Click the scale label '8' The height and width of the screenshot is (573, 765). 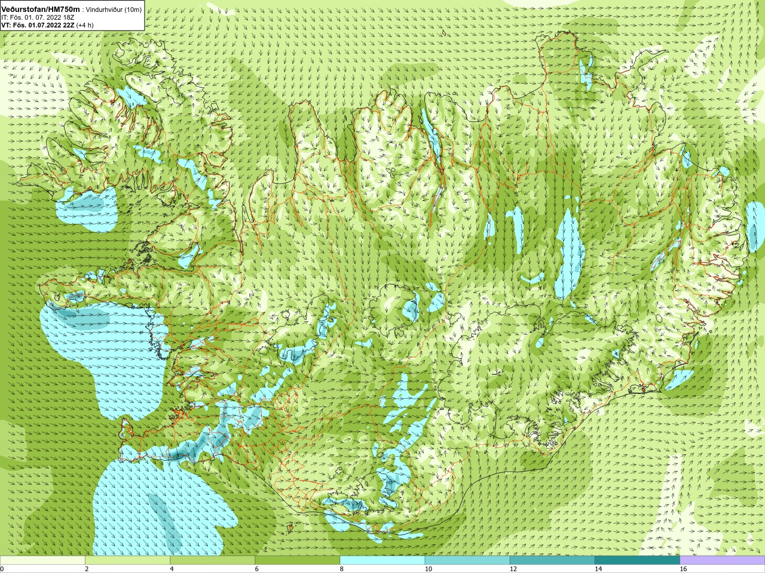[x=342, y=569]
